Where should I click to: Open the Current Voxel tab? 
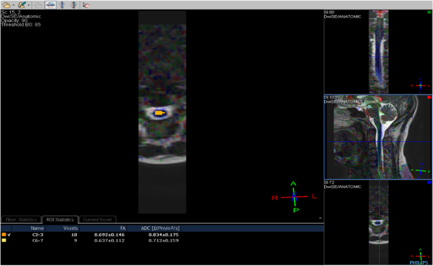tap(99, 219)
